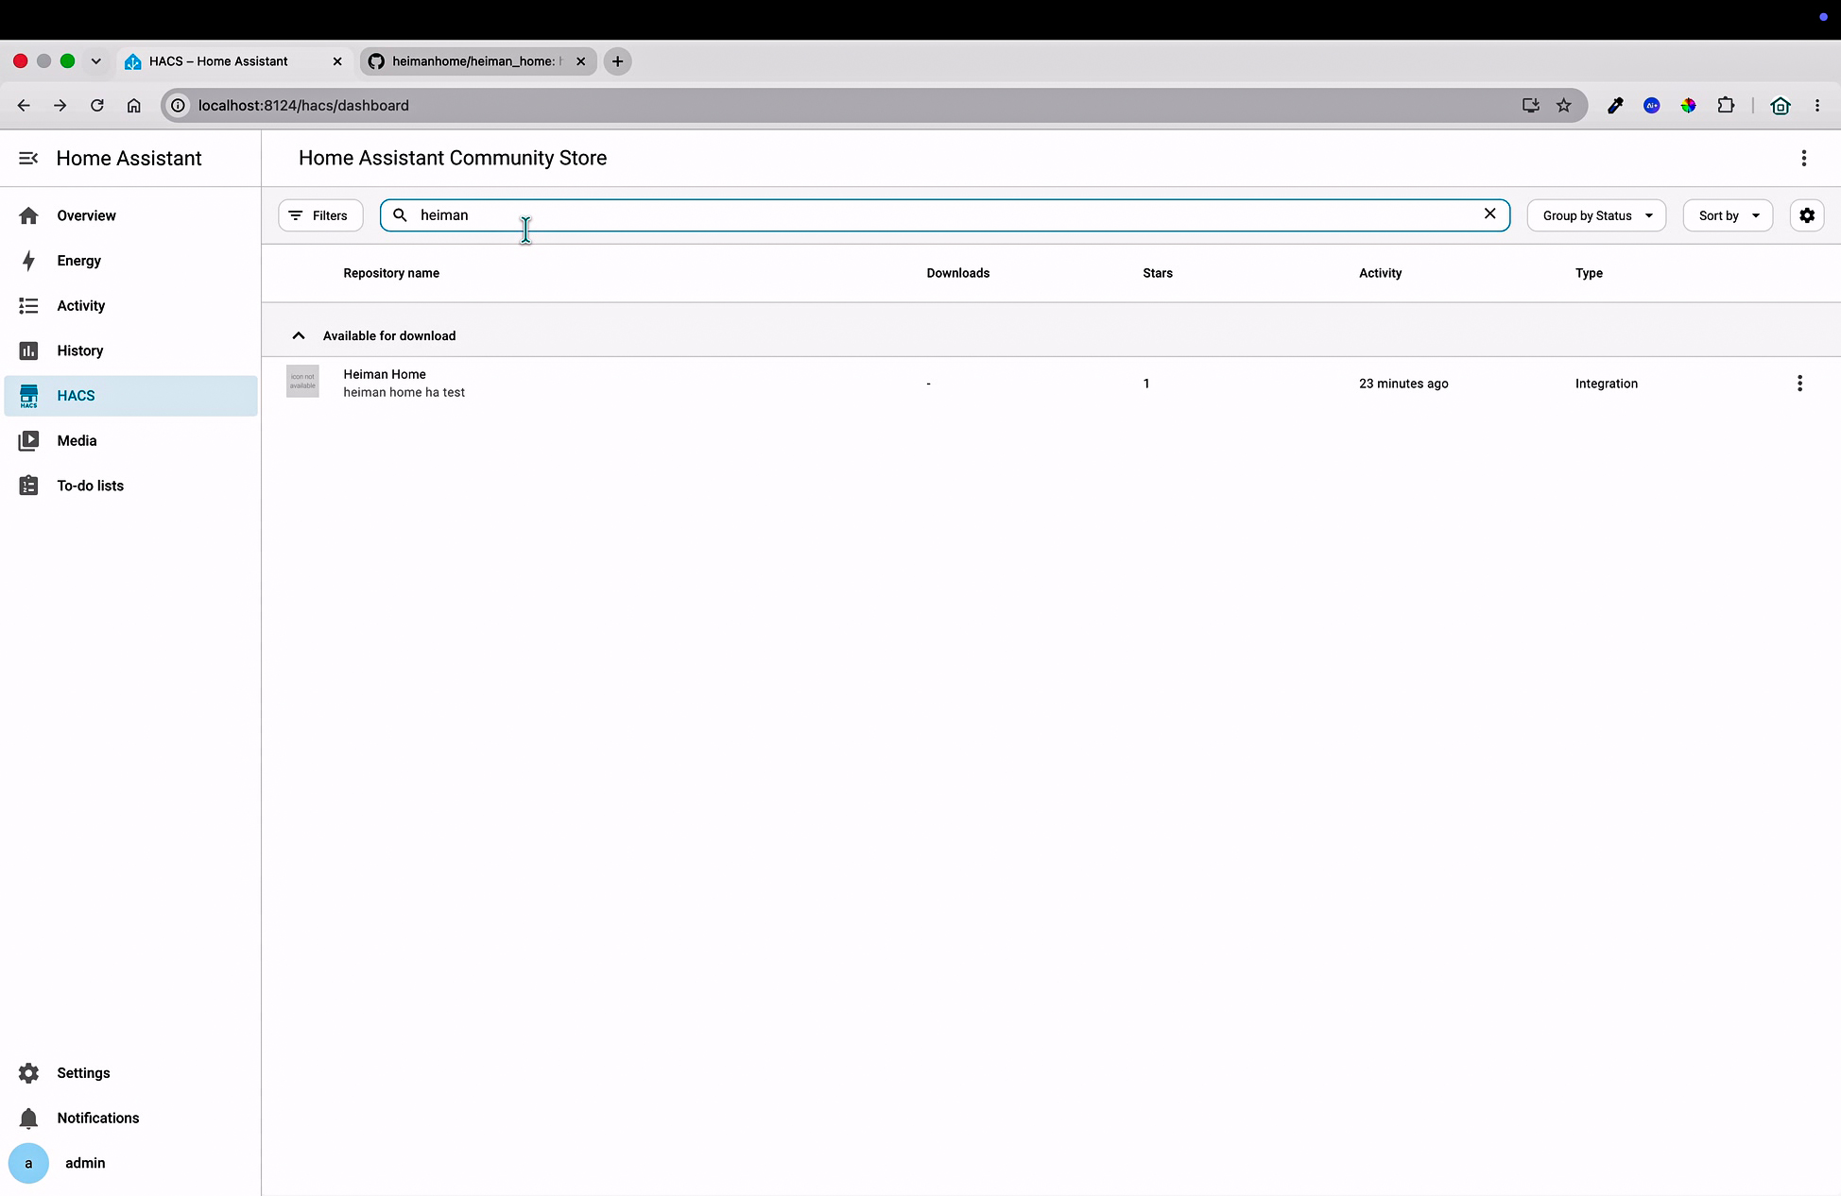1841x1196 pixels.
Task: Open To-do lists clipboard icon
Action: (28, 486)
